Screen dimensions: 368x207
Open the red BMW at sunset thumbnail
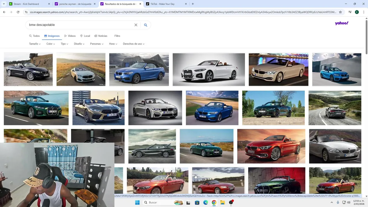pos(271,146)
